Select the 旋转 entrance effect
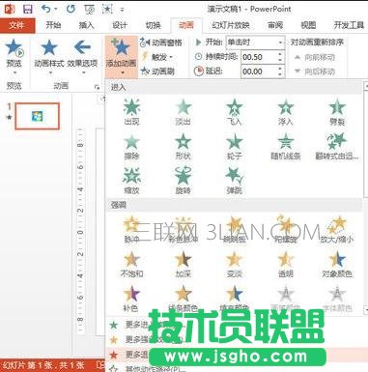368x372 pixels. [x=184, y=181]
